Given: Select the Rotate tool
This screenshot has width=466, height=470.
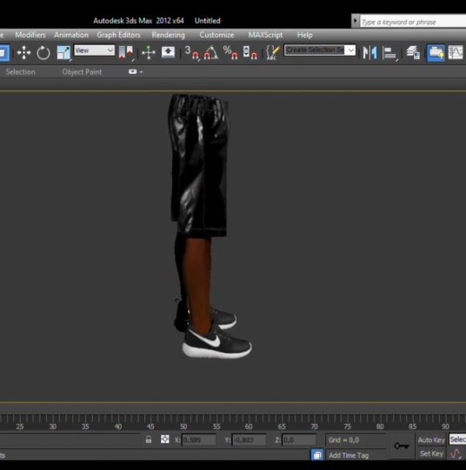Looking at the screenshot, I should (43, 53).
